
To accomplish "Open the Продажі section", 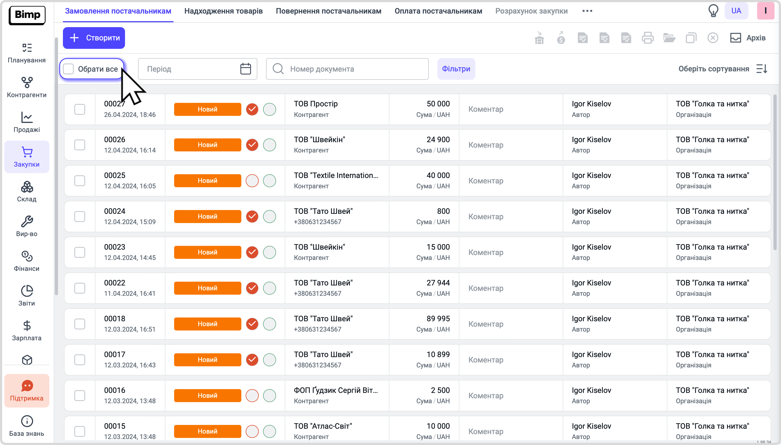I will [x=27, y=122].
